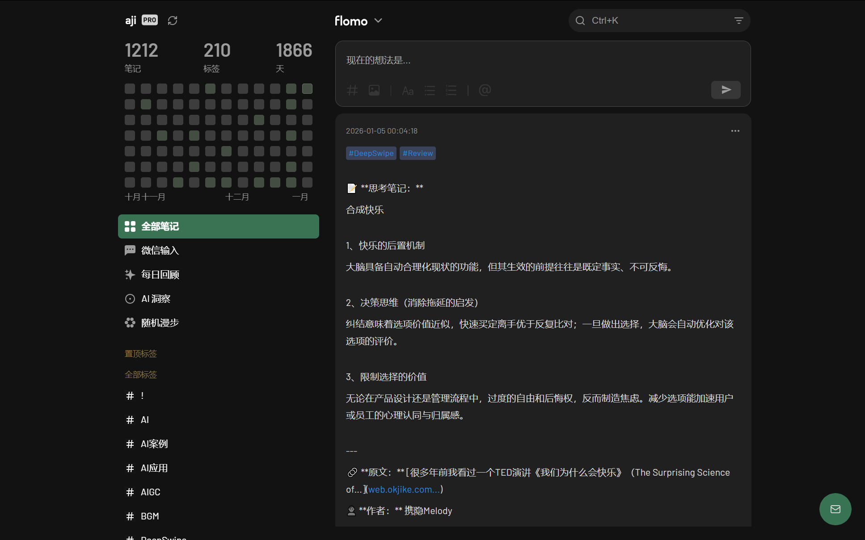The width and height of the screenshot is (865, 540).
Task: Click the sync refresh icon
Action: tap(173, 21)
